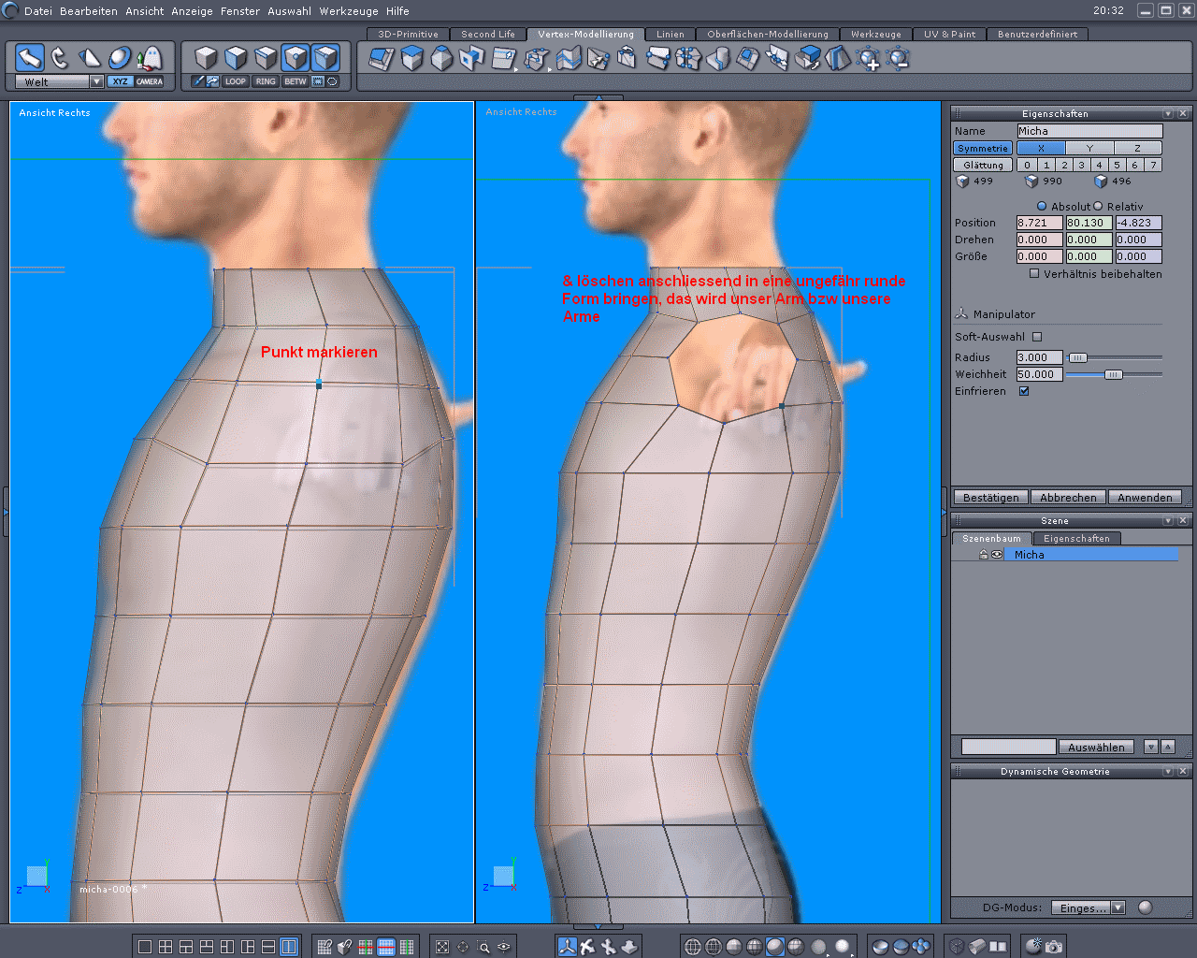This screenshot has width=1197, height=958.
Task: Open the 3D-Primitive tab
Action: pos(409,34)
